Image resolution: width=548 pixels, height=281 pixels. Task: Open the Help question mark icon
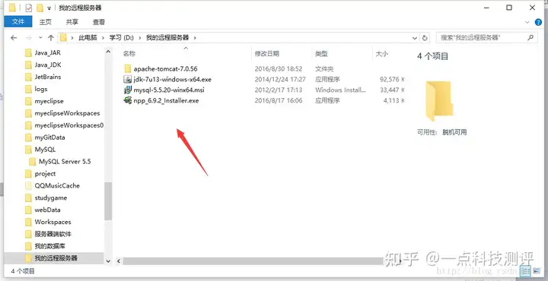pos(539,22)
